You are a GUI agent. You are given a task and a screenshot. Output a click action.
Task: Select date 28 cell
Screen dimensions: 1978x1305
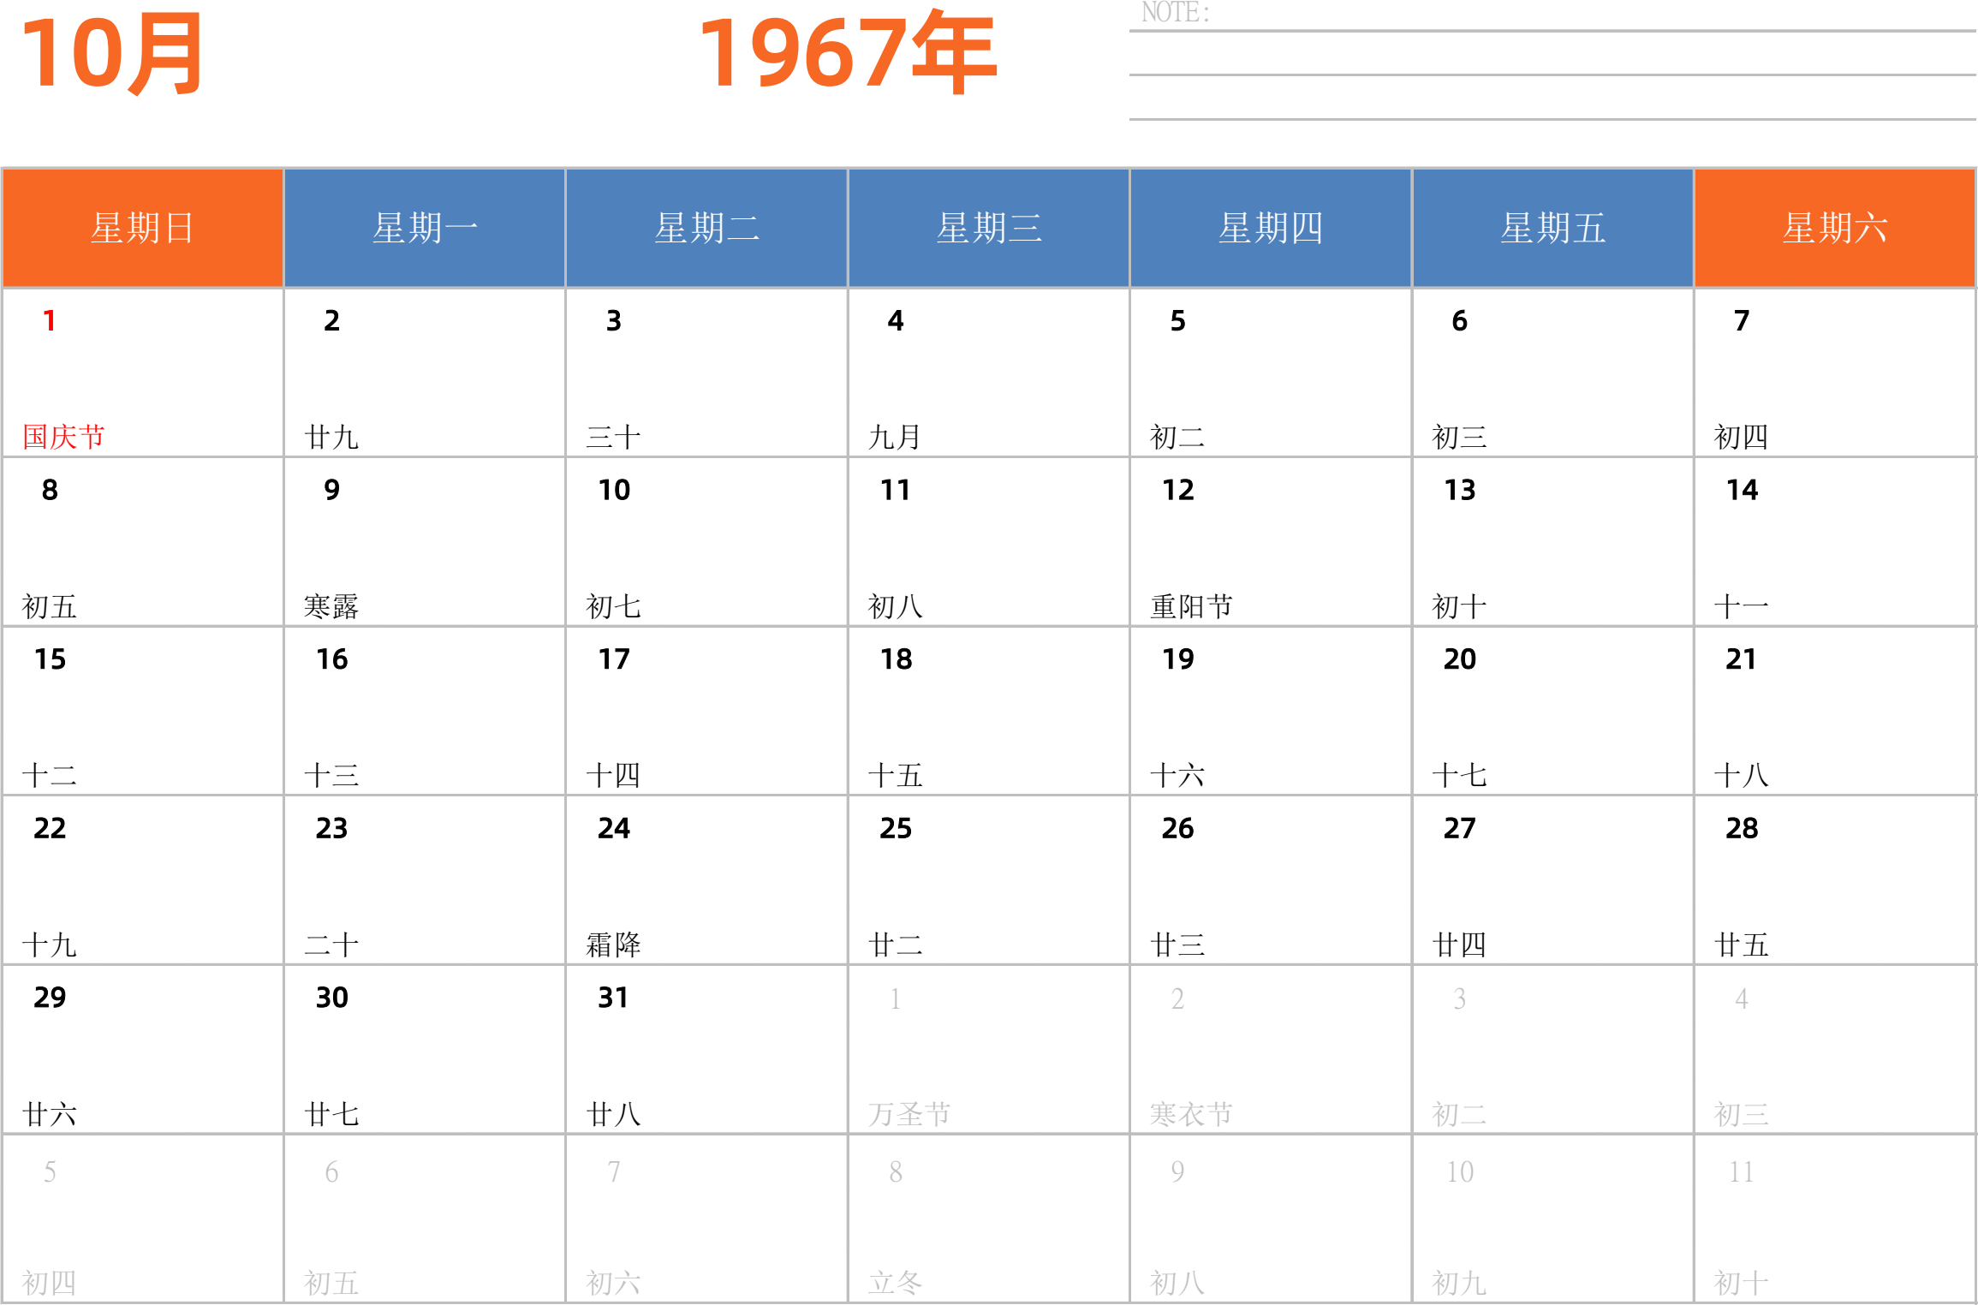(1835, 879)
